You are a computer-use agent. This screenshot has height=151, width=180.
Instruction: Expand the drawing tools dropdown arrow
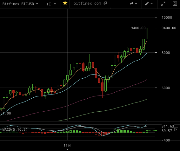pos(152,4)
